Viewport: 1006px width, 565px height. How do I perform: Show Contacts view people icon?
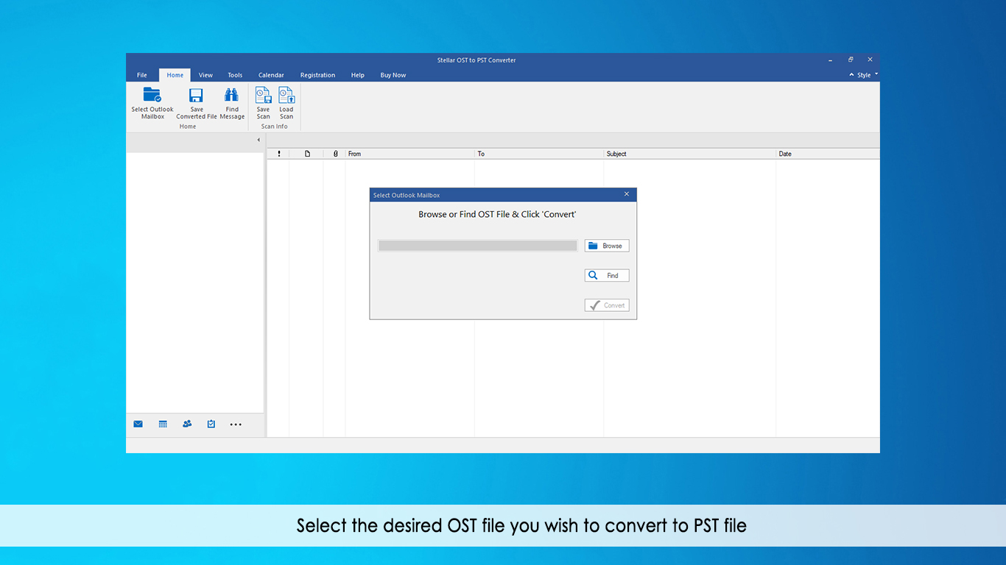(187, 424)
